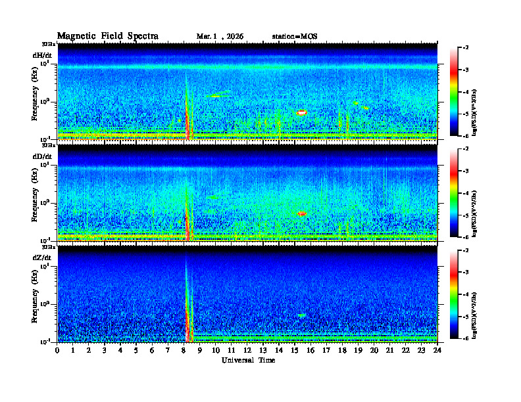Click the "dZ/dt" panel label
Image resolution: width=521 pixels, height=402 pixels.
point(42,257)
